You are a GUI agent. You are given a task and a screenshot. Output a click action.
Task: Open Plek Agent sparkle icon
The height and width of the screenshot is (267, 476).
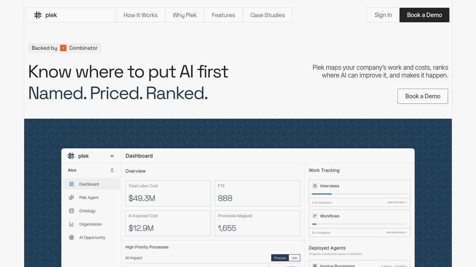[71, 197]
